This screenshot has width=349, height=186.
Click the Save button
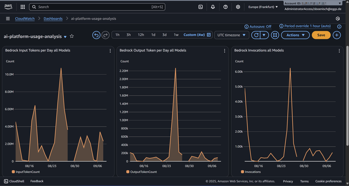pos(321,35)
